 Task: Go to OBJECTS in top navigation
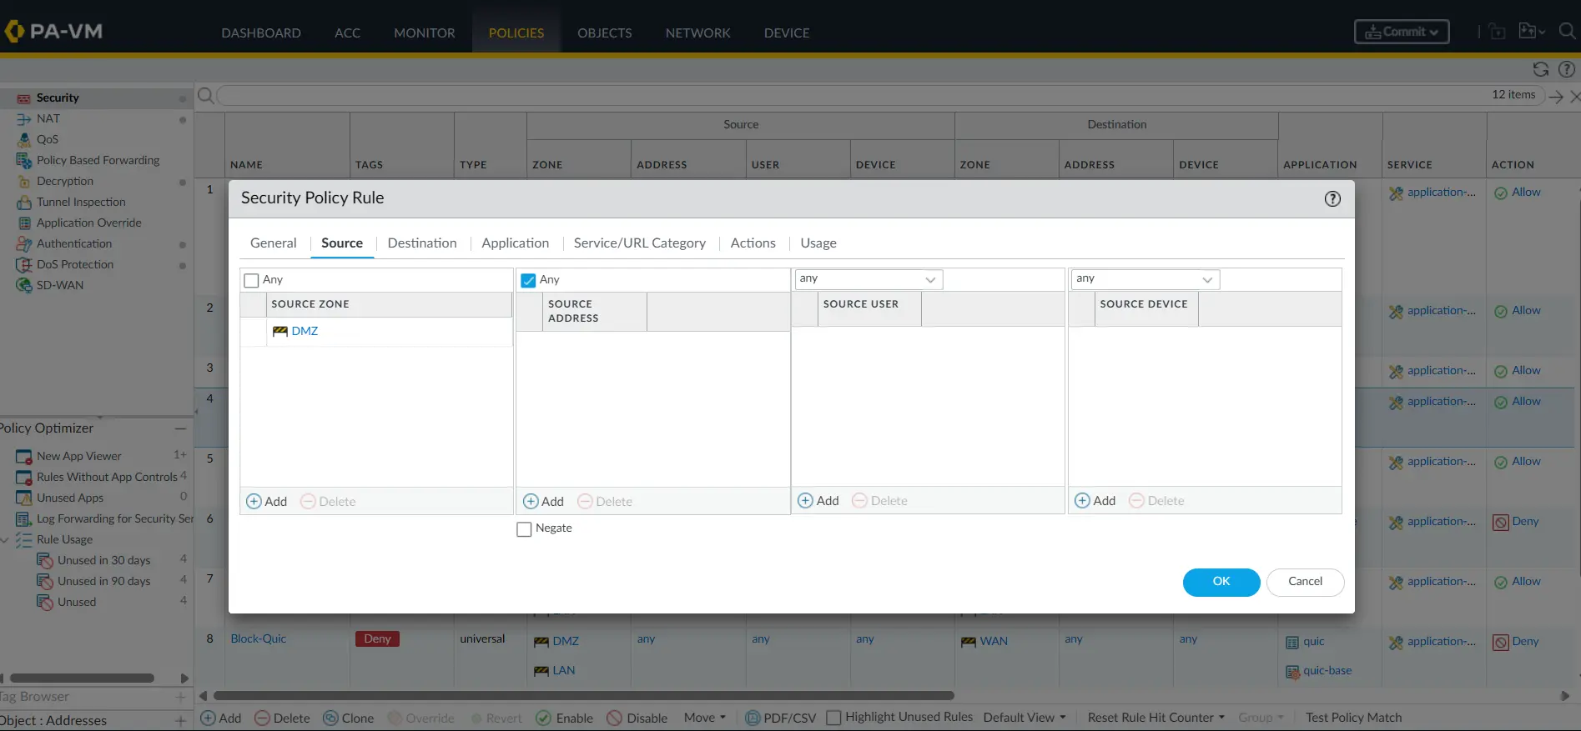pyautogui.click(x=605, y=33)
